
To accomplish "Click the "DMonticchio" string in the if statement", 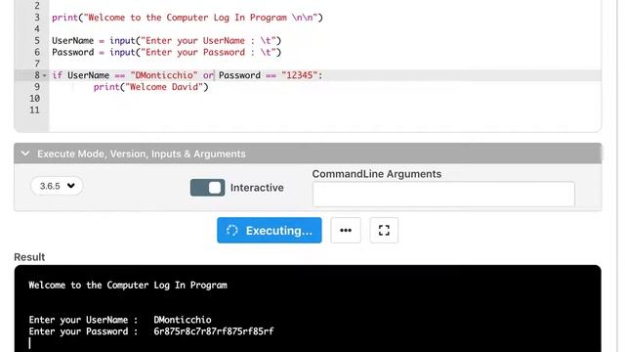I will pos(164,75).
